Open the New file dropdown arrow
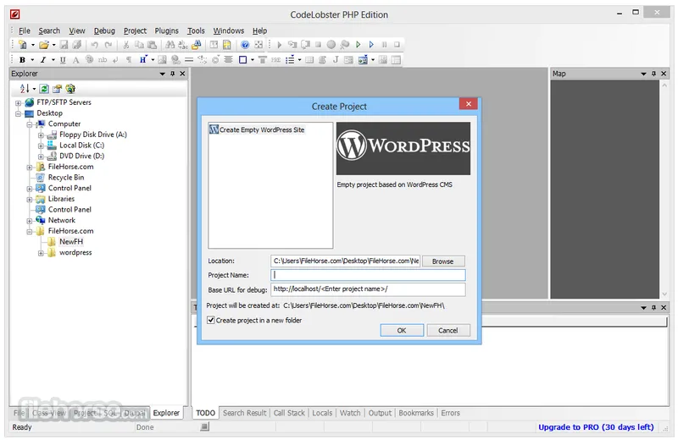This screenshot has height=440, width=678. (33, 45)
